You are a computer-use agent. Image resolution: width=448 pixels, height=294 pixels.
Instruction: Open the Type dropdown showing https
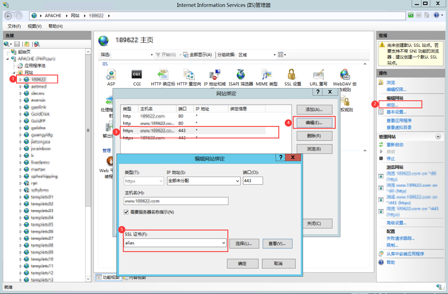[x=144, y=181]
